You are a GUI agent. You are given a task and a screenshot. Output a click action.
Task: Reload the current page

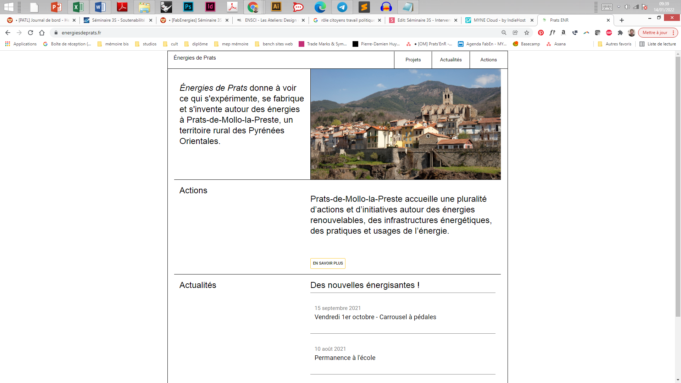tap(31, 33)
